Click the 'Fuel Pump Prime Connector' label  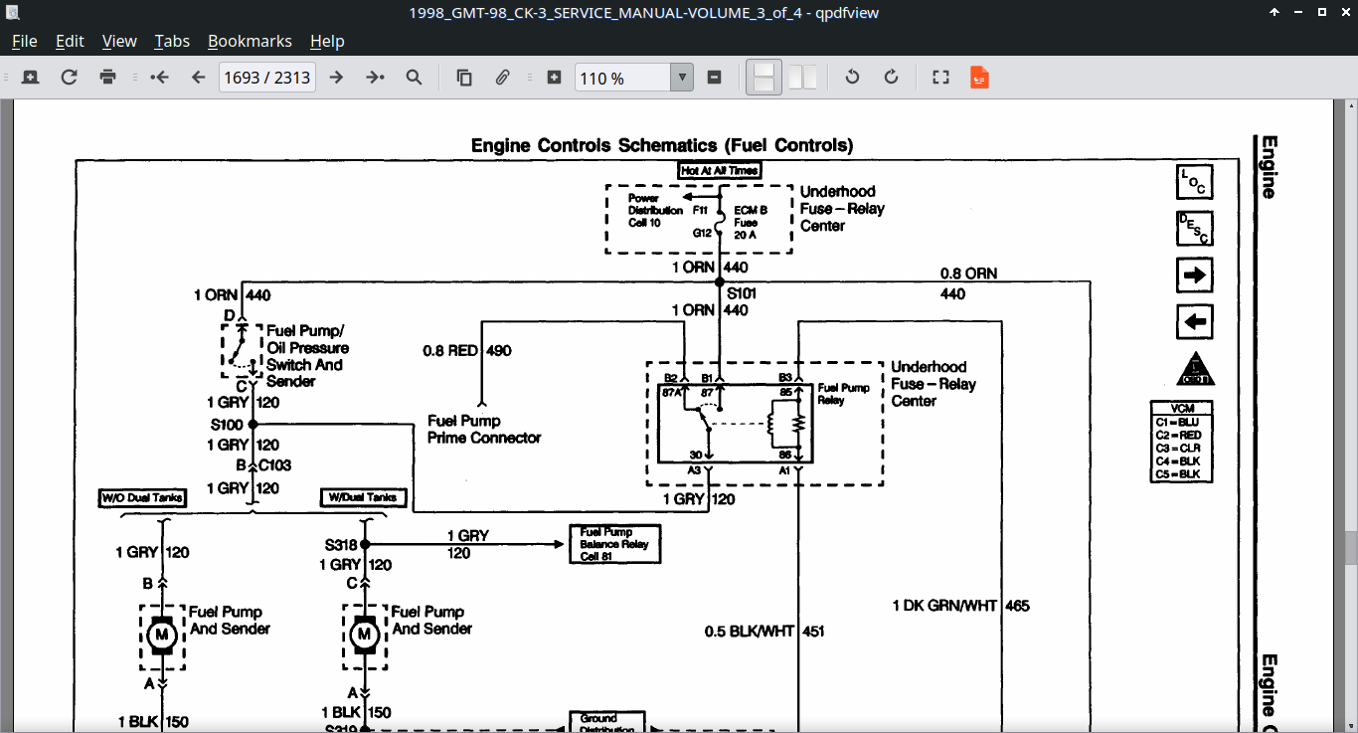click(x=484, y=429)
